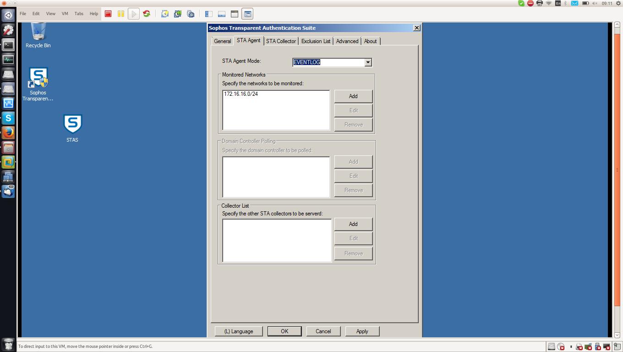Switch to the Advanced tab
The width and height of the screenshot is (623, 352).
pyautogui.click(x=347, y=41)
